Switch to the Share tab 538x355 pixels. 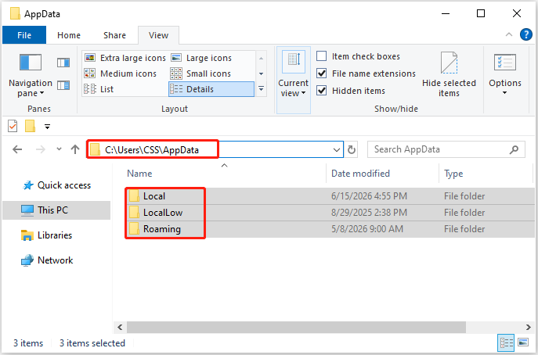point(114,35)
